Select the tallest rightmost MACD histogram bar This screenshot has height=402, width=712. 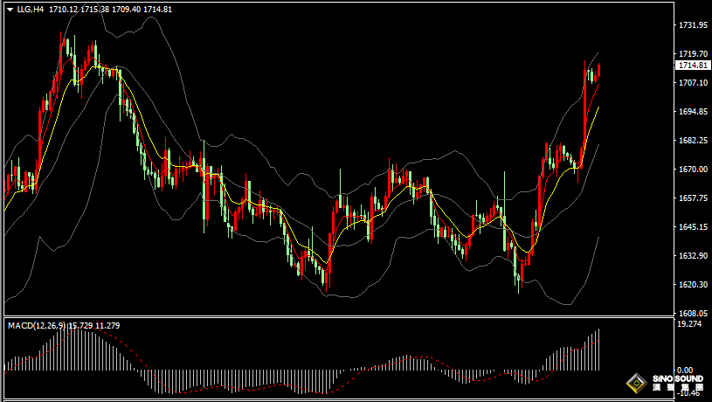(598, 350)
